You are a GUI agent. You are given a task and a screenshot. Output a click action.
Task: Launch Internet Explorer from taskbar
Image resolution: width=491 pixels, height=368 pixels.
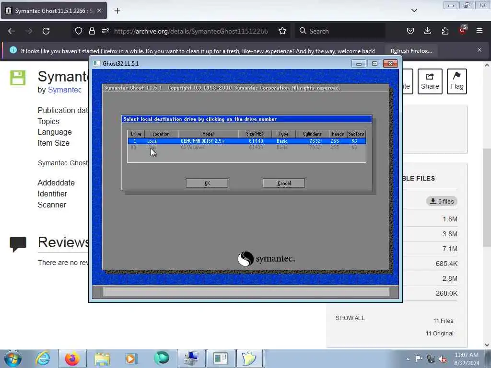tap(43, 358)
